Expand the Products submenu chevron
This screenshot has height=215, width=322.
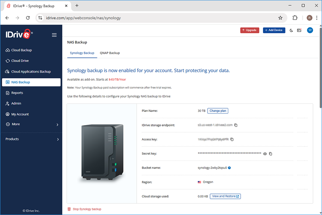[x=58, y=139]
